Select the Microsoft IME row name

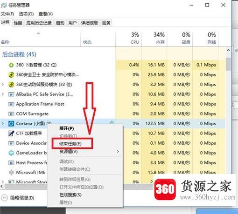tap(31, 173)
